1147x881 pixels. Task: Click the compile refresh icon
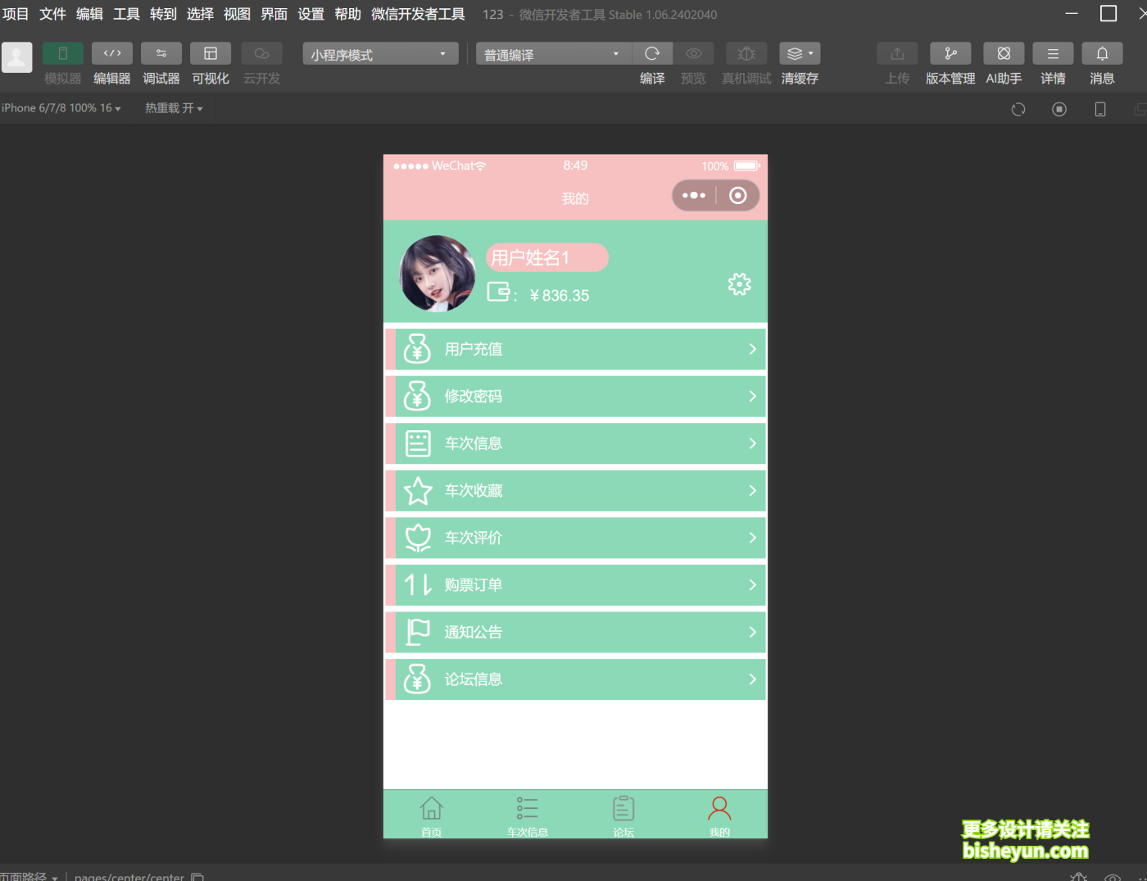[x=652, y=54]
